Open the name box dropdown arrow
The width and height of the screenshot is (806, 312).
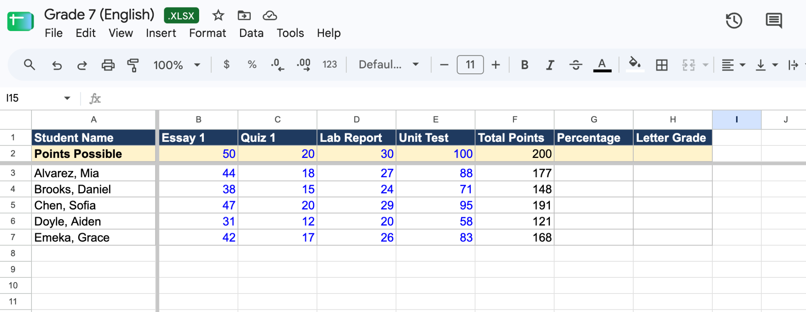(x=67, y=98)
